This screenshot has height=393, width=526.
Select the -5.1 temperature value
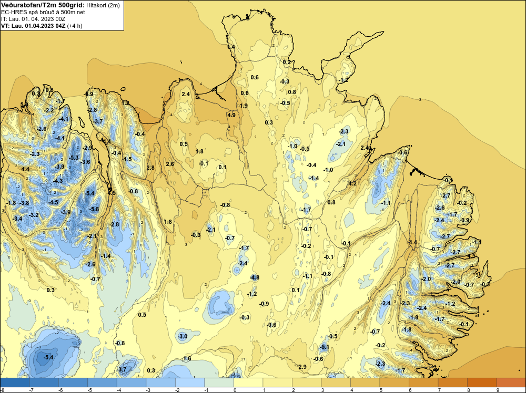[x=325, y=347]
